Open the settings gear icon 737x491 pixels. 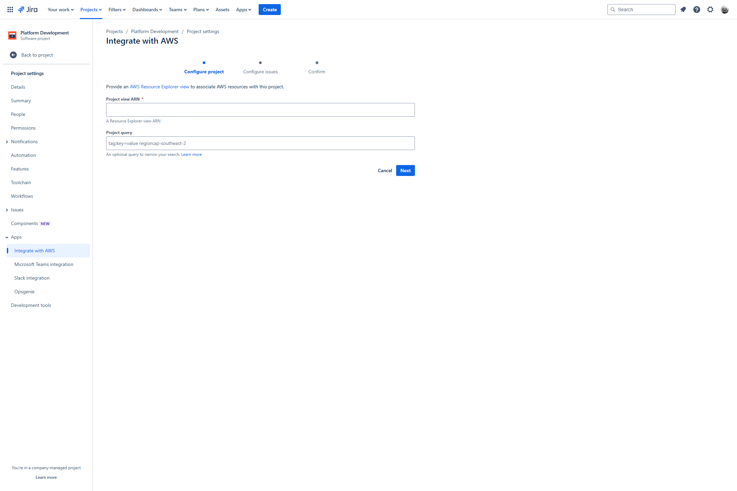[x=710, y=10]
